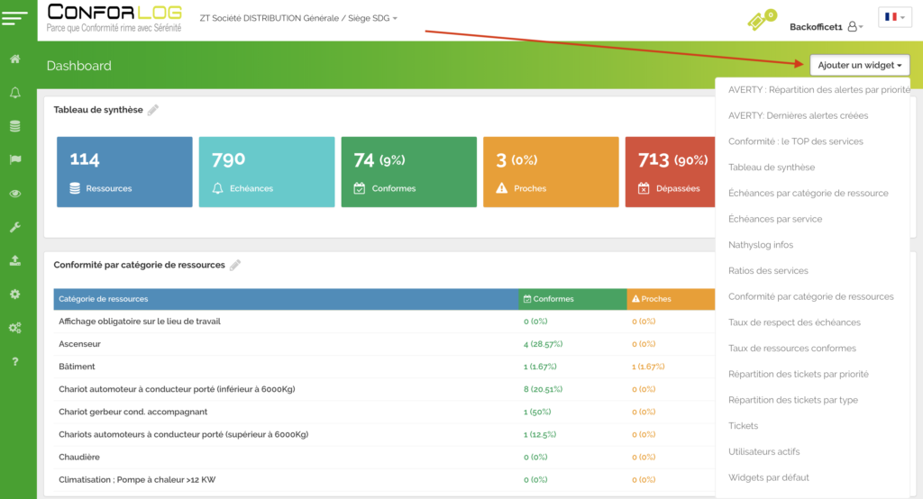
Task: Click the home icon in sidebar
Action: (15, 59)
